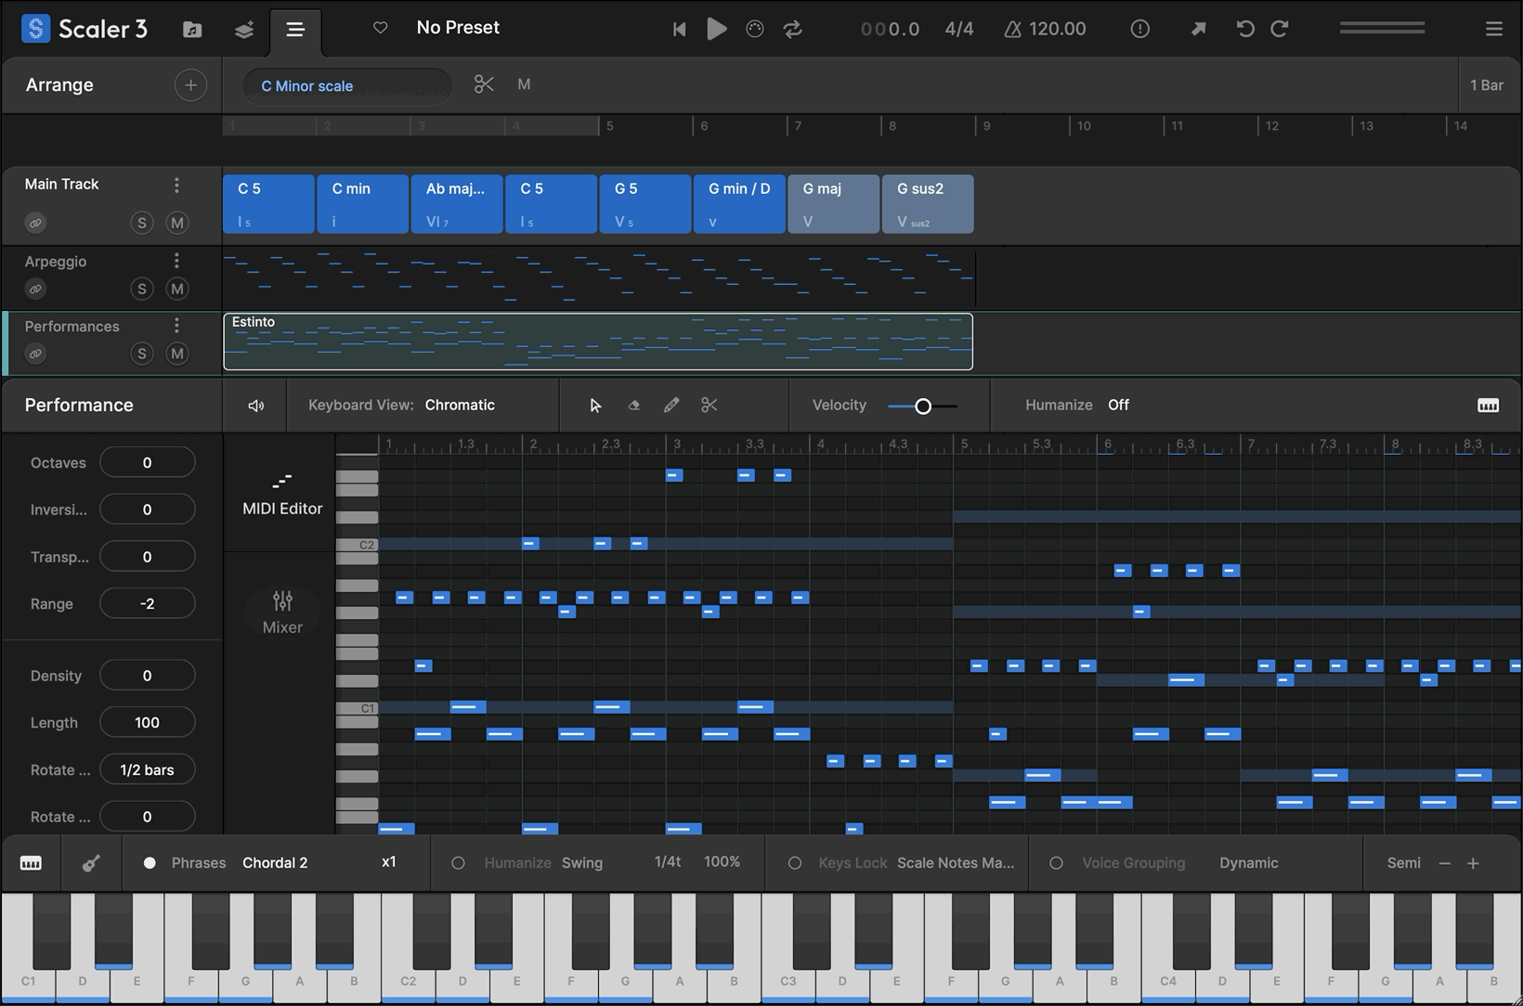The width and height of the screenshot is (1523, 1006).
Task: Click the Scaler 3 logo icon
Action: click(x=35, y=29)
